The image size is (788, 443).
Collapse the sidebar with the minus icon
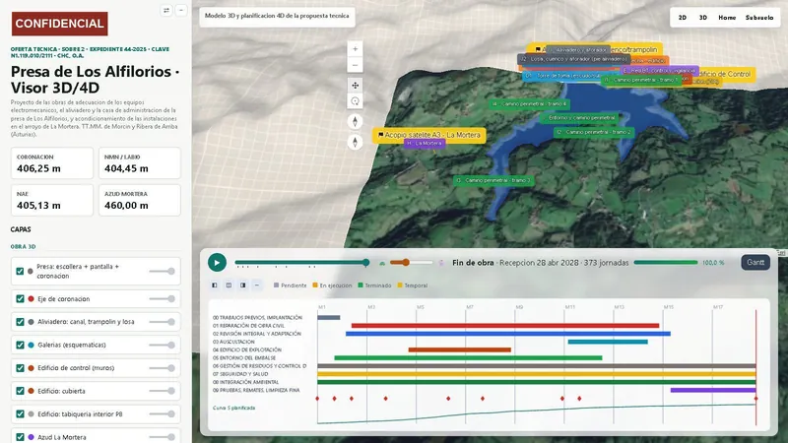click(181, 11)
